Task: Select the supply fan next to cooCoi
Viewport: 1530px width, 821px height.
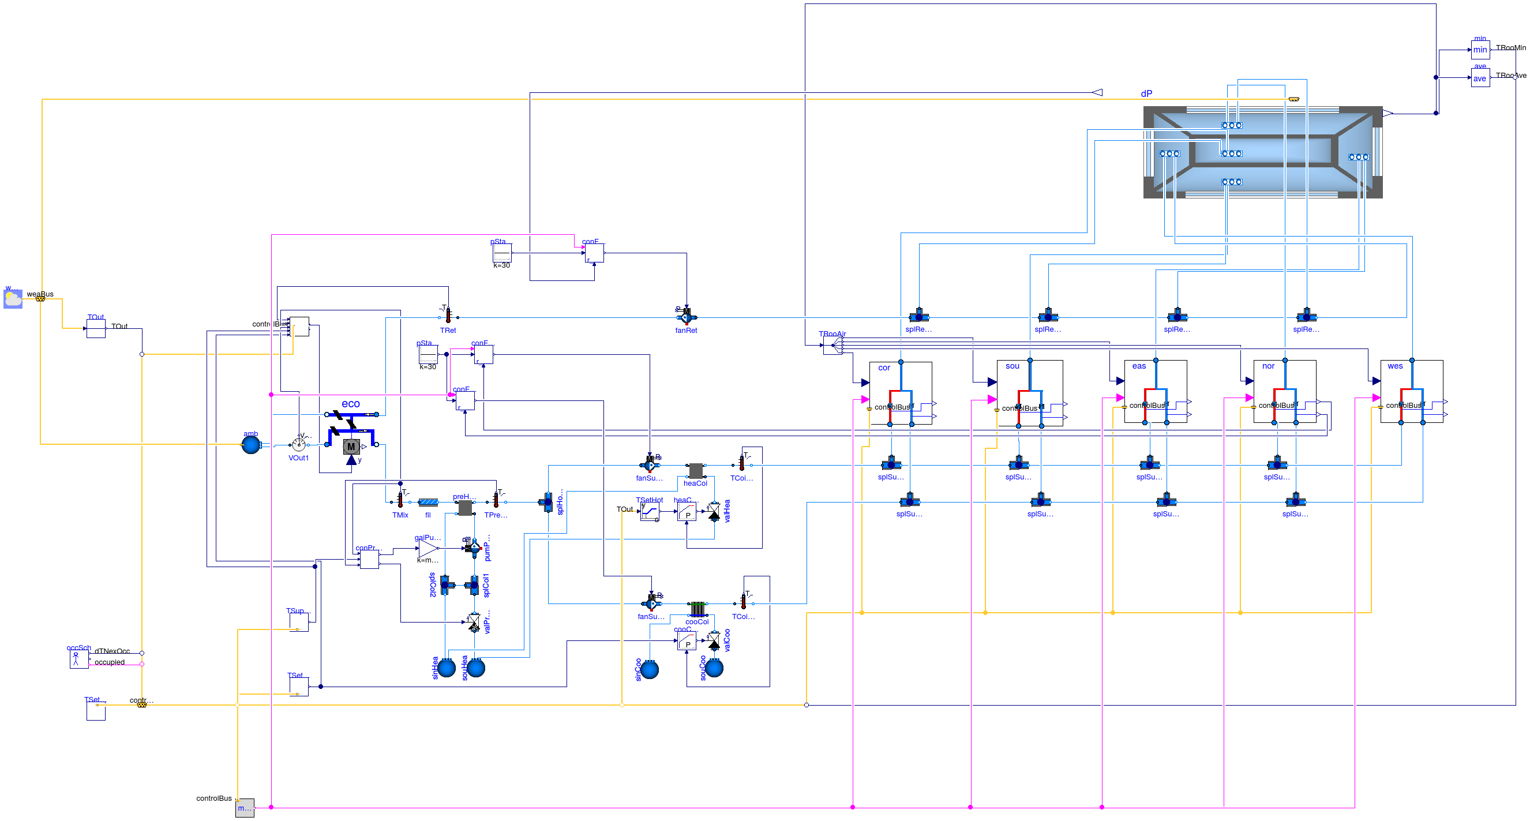Action: pos(652,603)
